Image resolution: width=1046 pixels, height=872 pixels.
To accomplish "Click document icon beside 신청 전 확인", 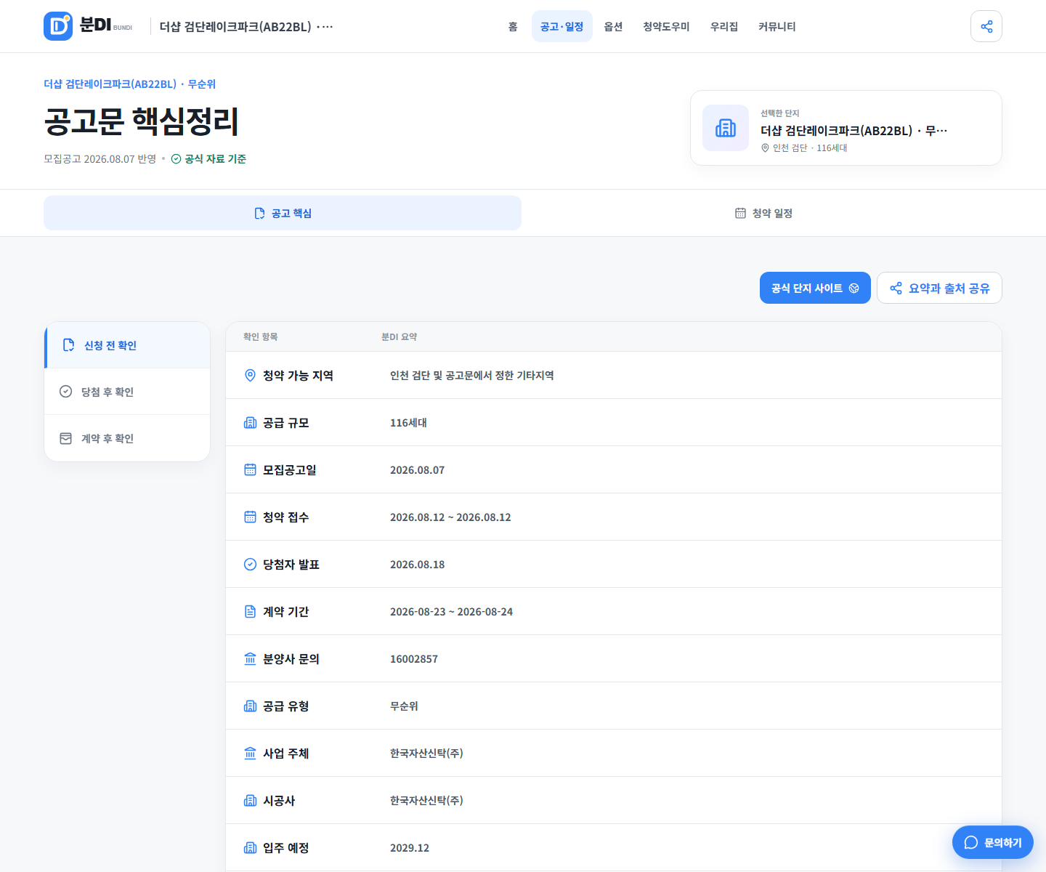I will click(x=68, y=345).
